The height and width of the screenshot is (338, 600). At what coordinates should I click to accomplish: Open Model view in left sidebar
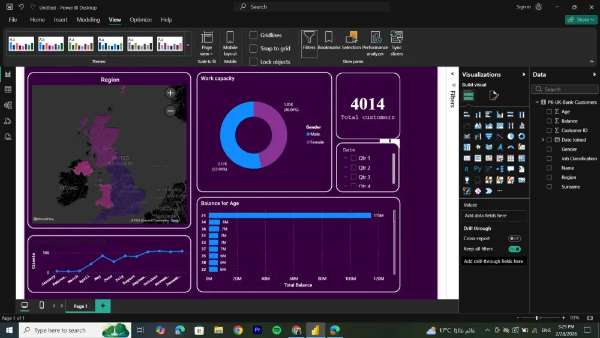pos(8,105)
